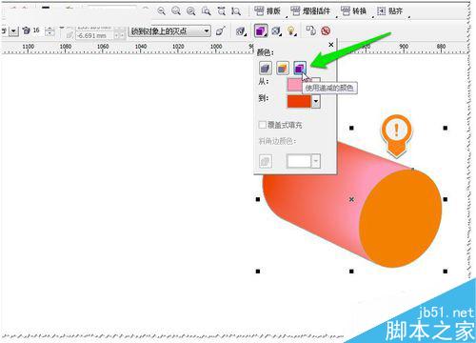This screenshot has height=343, width=476.
Task: Open the 转换 menu button
Action: pos(354,11)
